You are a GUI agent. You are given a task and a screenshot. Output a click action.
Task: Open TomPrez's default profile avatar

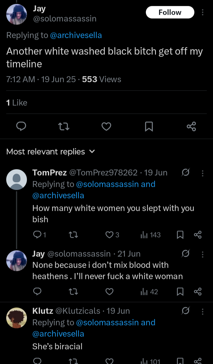click(17, 179)
